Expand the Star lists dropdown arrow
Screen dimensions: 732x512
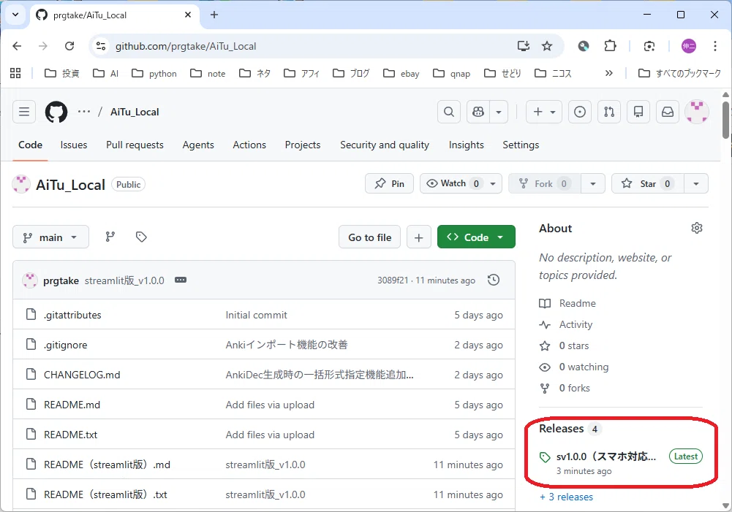click(x=696, y=184)
